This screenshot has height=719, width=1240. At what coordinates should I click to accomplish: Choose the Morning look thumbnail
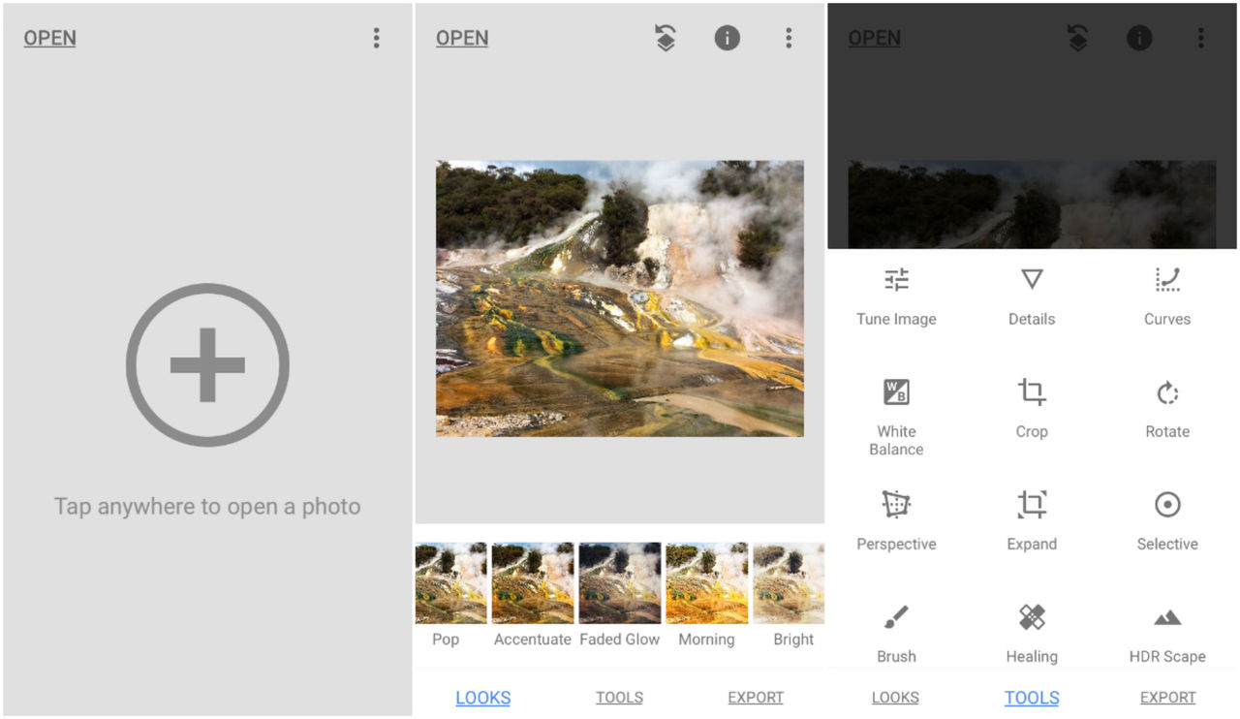706,582
